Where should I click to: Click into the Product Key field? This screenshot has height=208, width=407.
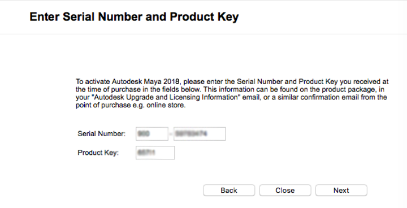point(155,153)
